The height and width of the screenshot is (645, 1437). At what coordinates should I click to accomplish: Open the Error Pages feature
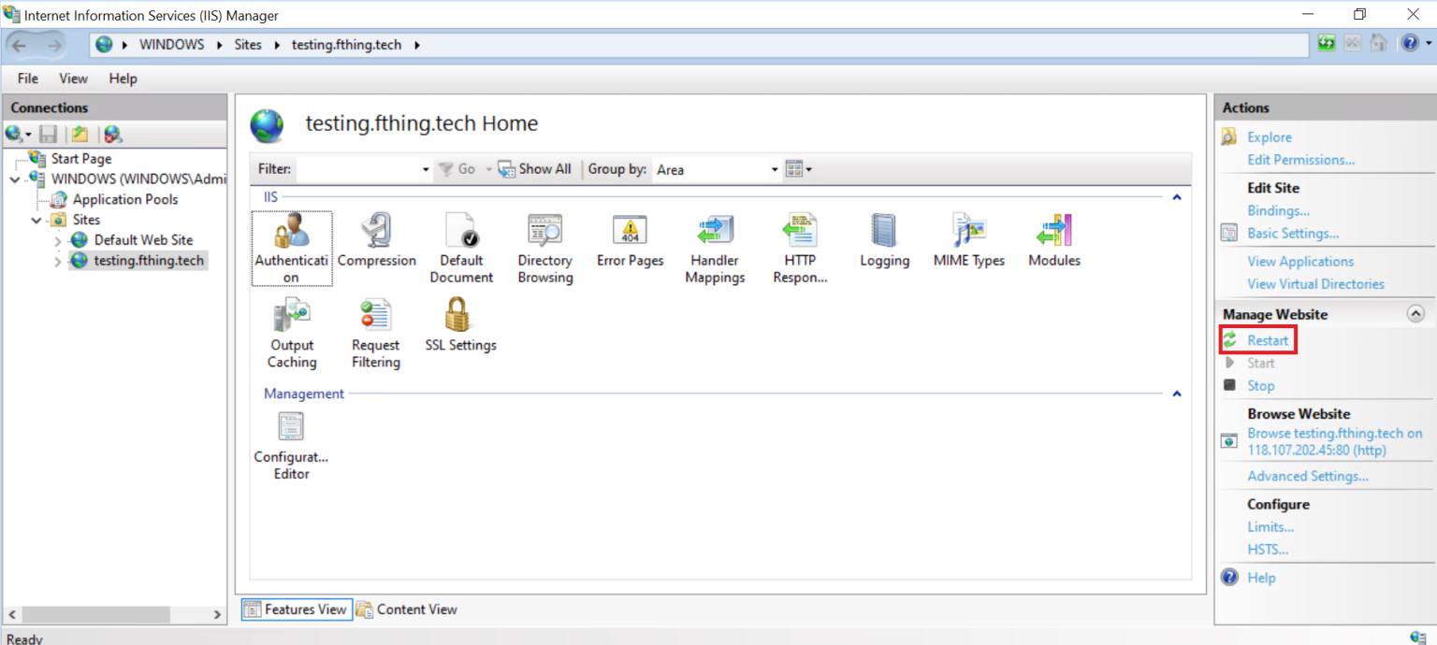point(630,238)
